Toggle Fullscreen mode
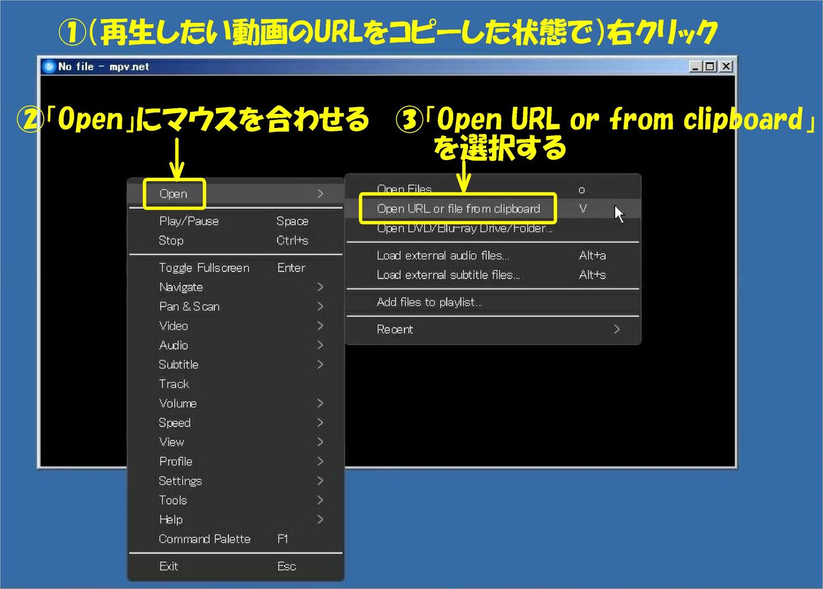 click(x=204, y=267)
